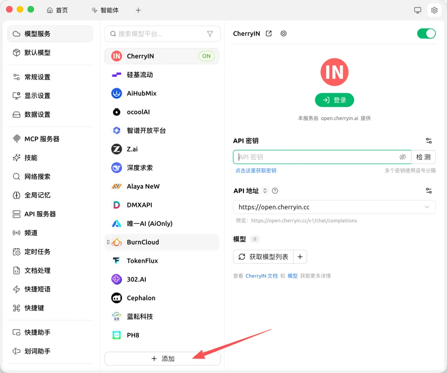Click 点击这里获取密钥 link

pos(256,171)
